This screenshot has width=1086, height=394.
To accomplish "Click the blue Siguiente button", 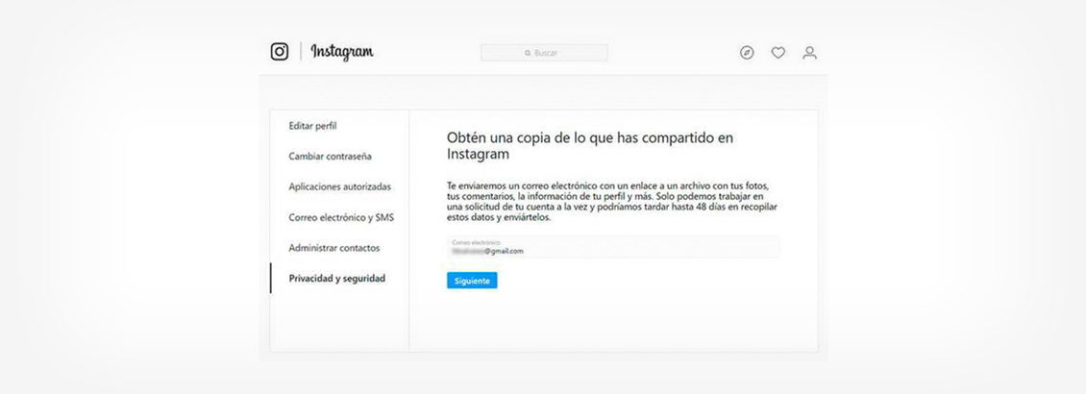I will [x=472, y=281].
